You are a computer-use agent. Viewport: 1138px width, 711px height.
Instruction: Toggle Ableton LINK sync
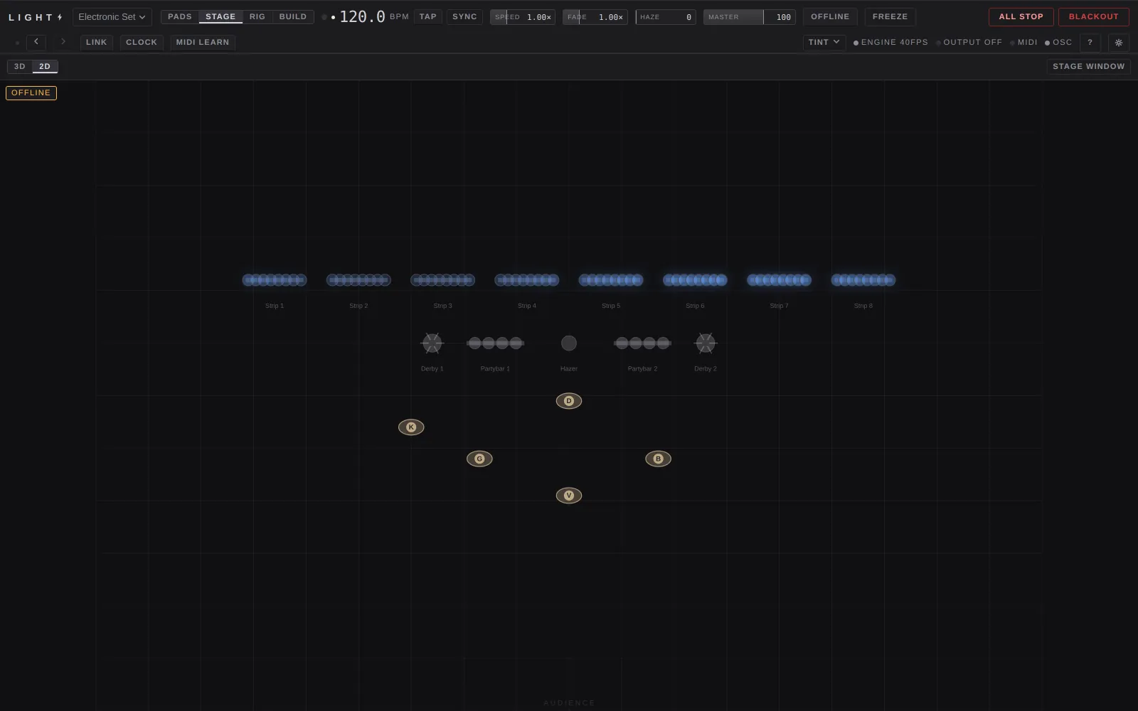(97, 42)
